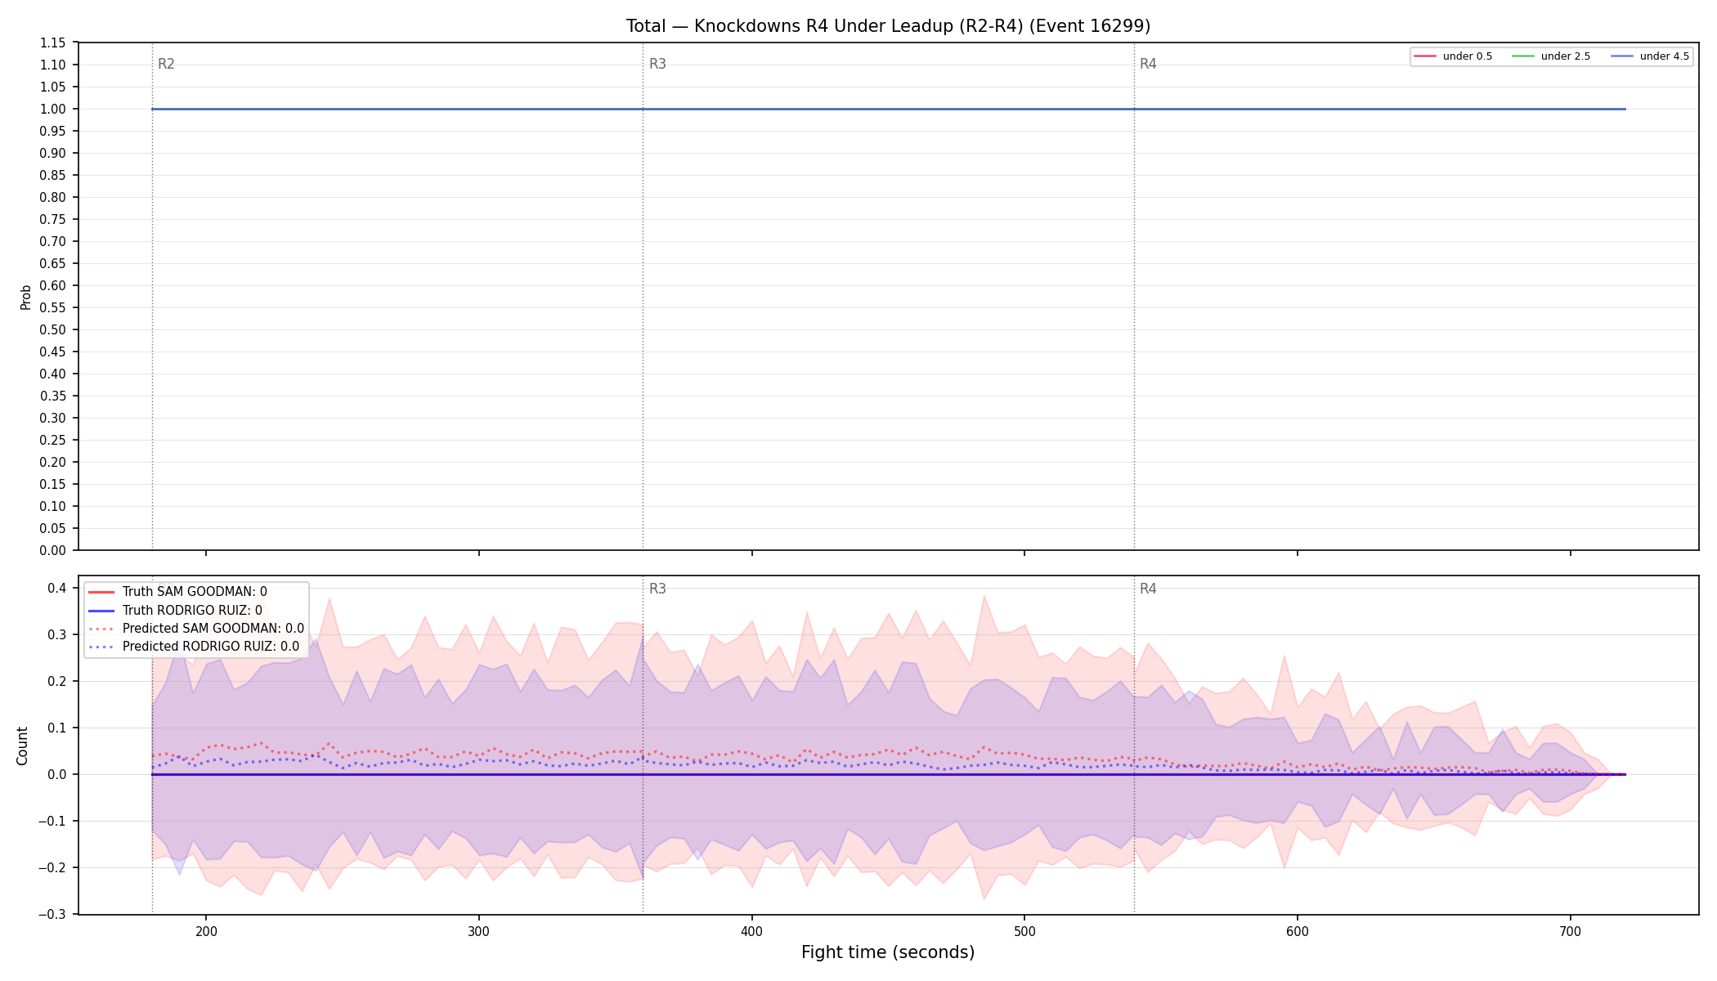Viewport: 1717px width, 981px height.
Task: Click Predicted RODRIGO RUIZ legend entry
Action: [x=194, y=647]
